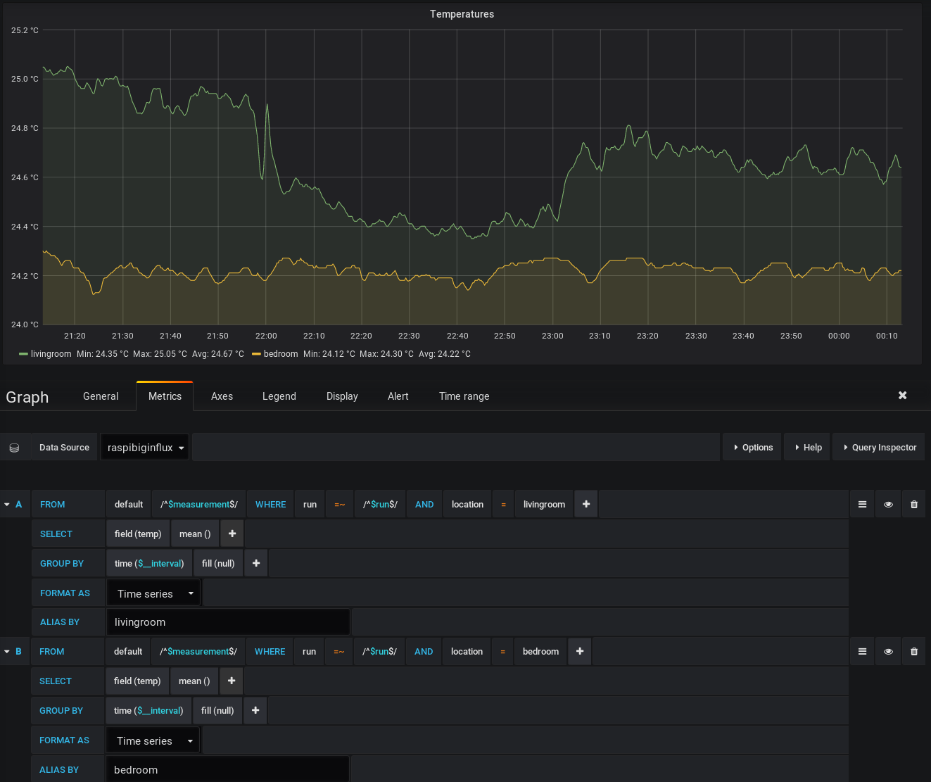Screen dimensions: 931x782
Task: Open hamburger menu for query B
Action: [x=862, y=652]
